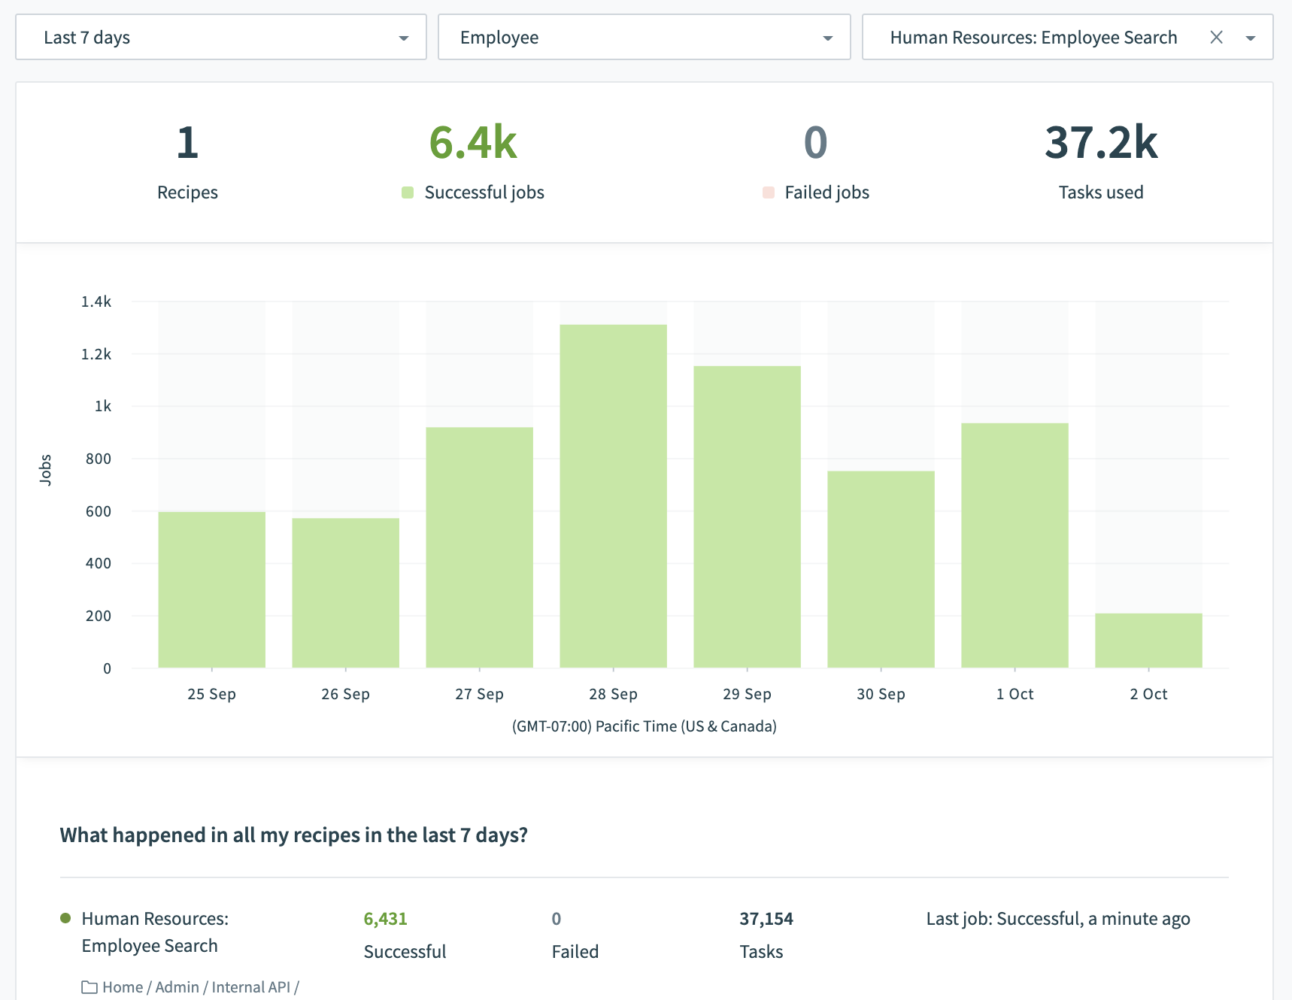The height and width of the screenshot is (1000, 1292).
Task: Click the 6.4k Successful jobs stat
Action: click(473, 143)
